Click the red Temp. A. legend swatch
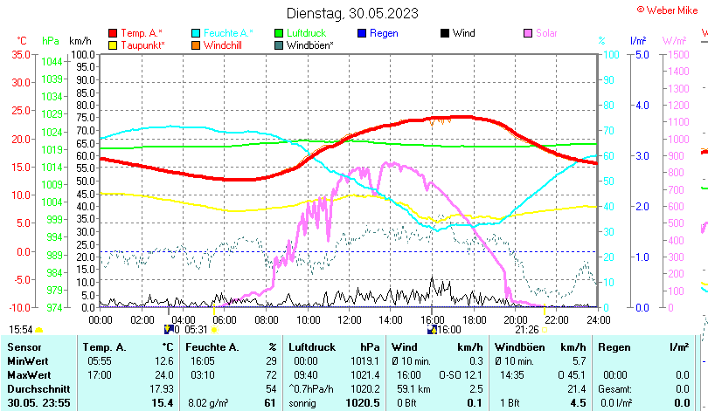This screenshot has width=708, height=411. point(113,33)
